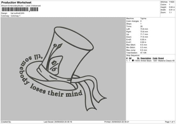Click the stitch count '11818' in sequence row
Screen dimensions: 176x124
coord(137,61)
